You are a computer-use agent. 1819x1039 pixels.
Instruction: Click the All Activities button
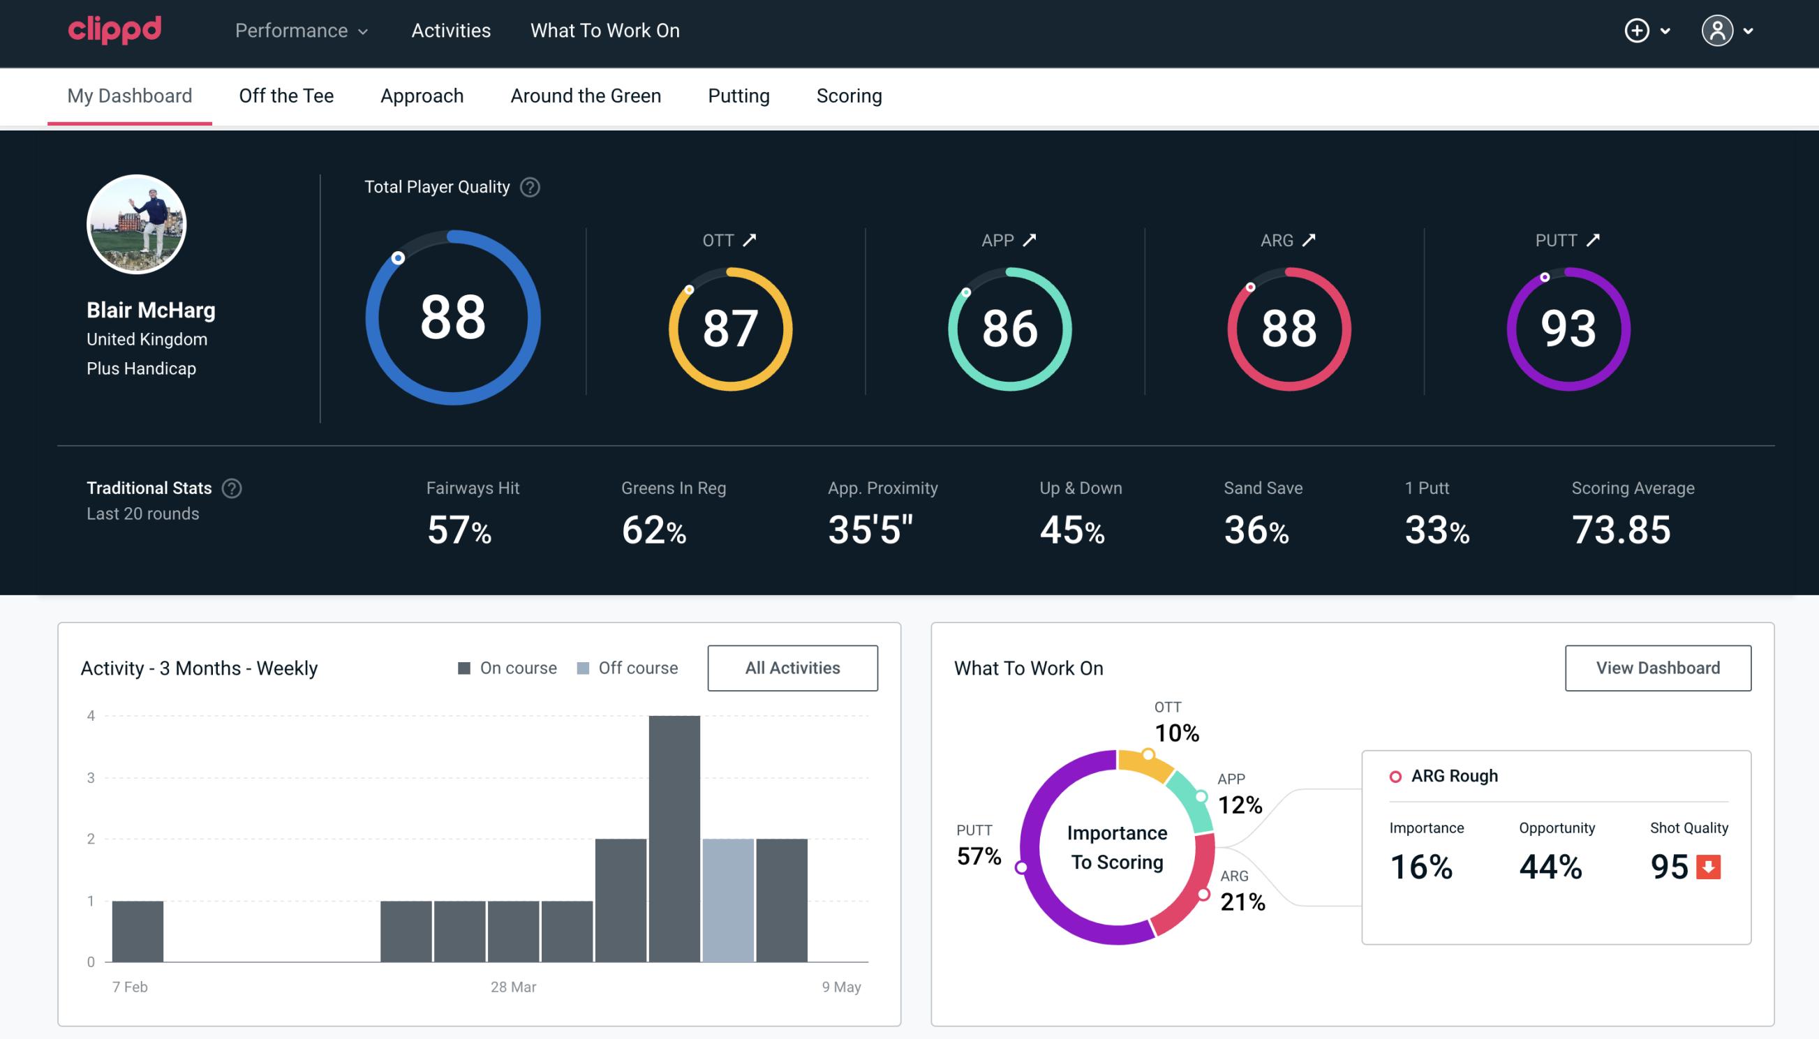(792, 668)
